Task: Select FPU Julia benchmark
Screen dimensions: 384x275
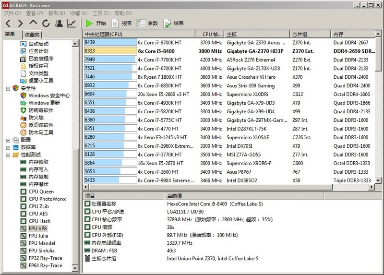Action: coord(38,236)
